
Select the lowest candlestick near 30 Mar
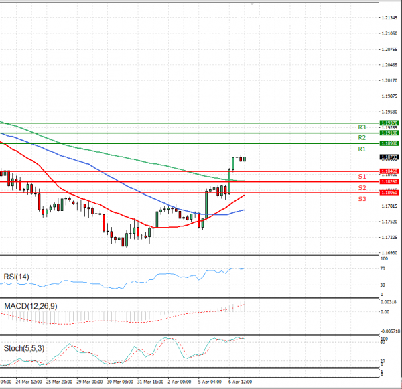[x=123, y=242]
